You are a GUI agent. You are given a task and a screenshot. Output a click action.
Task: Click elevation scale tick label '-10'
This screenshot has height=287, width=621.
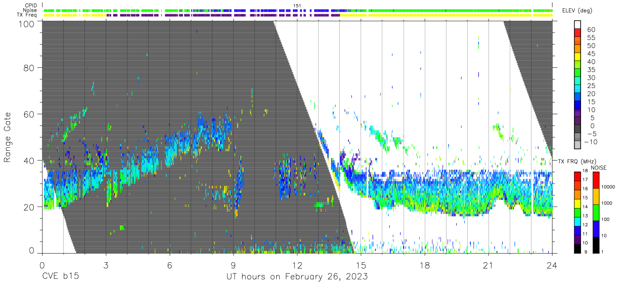(591, 142)
